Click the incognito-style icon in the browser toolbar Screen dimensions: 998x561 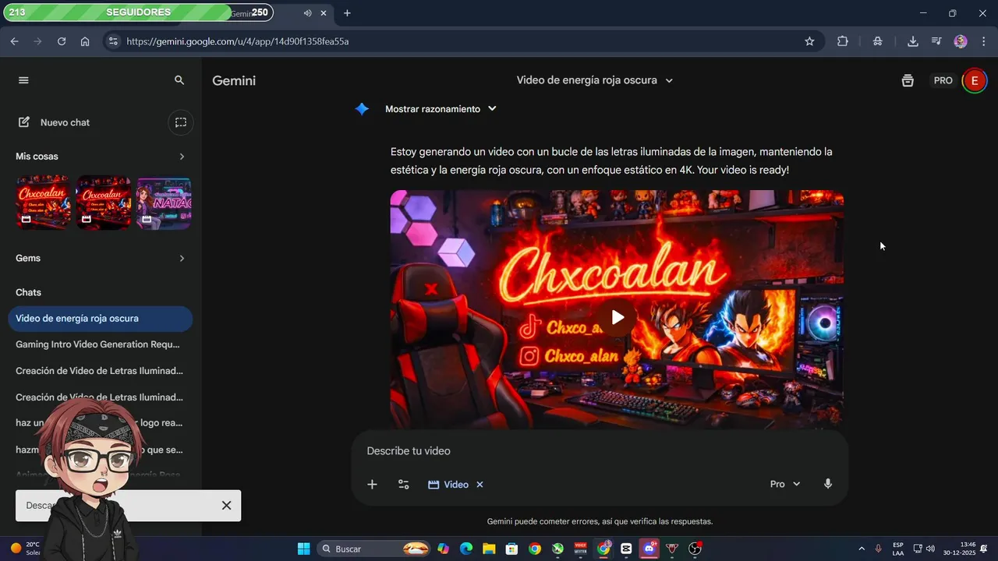click(x=878, y=41)
